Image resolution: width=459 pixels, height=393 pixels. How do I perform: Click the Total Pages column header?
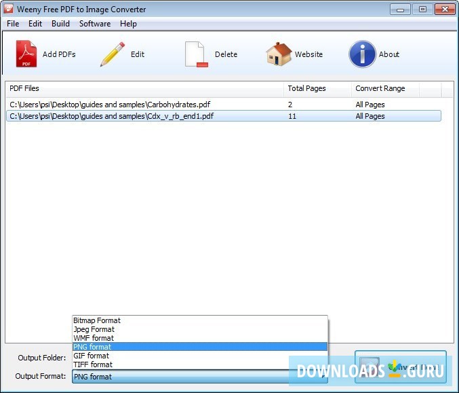[317, 88]
